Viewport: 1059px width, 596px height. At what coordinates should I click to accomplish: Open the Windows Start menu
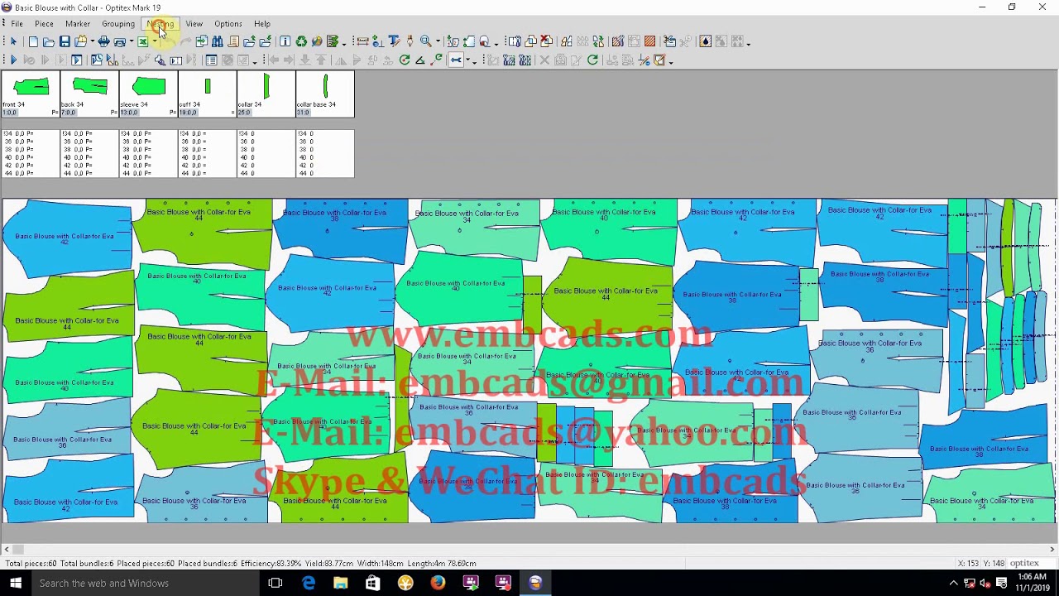click(x=15, y=584)
